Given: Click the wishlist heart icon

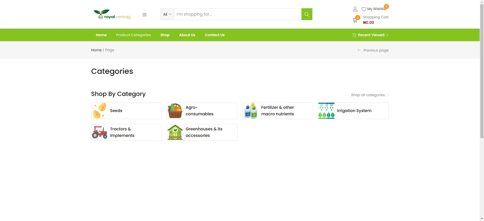Looking at the screenshot, I should [x=364, y=9].
